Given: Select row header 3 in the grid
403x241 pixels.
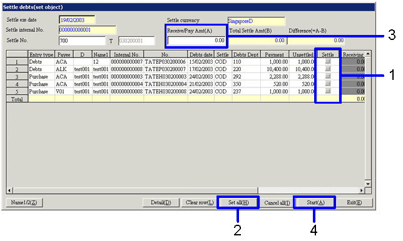Looking at the screenshot, I should tap(17, 77).
